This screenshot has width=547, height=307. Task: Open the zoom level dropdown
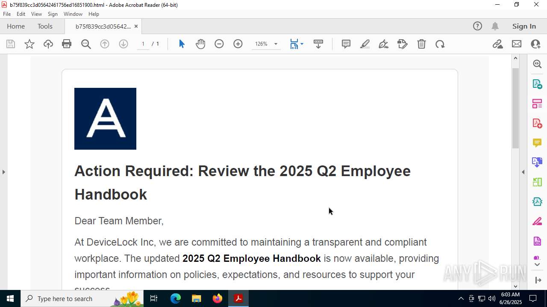(x=276, y=44)
